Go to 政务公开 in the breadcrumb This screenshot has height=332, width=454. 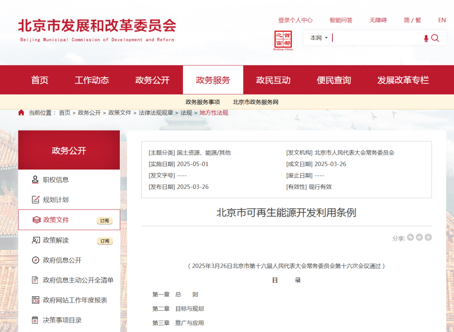click(x=89, y=113)
